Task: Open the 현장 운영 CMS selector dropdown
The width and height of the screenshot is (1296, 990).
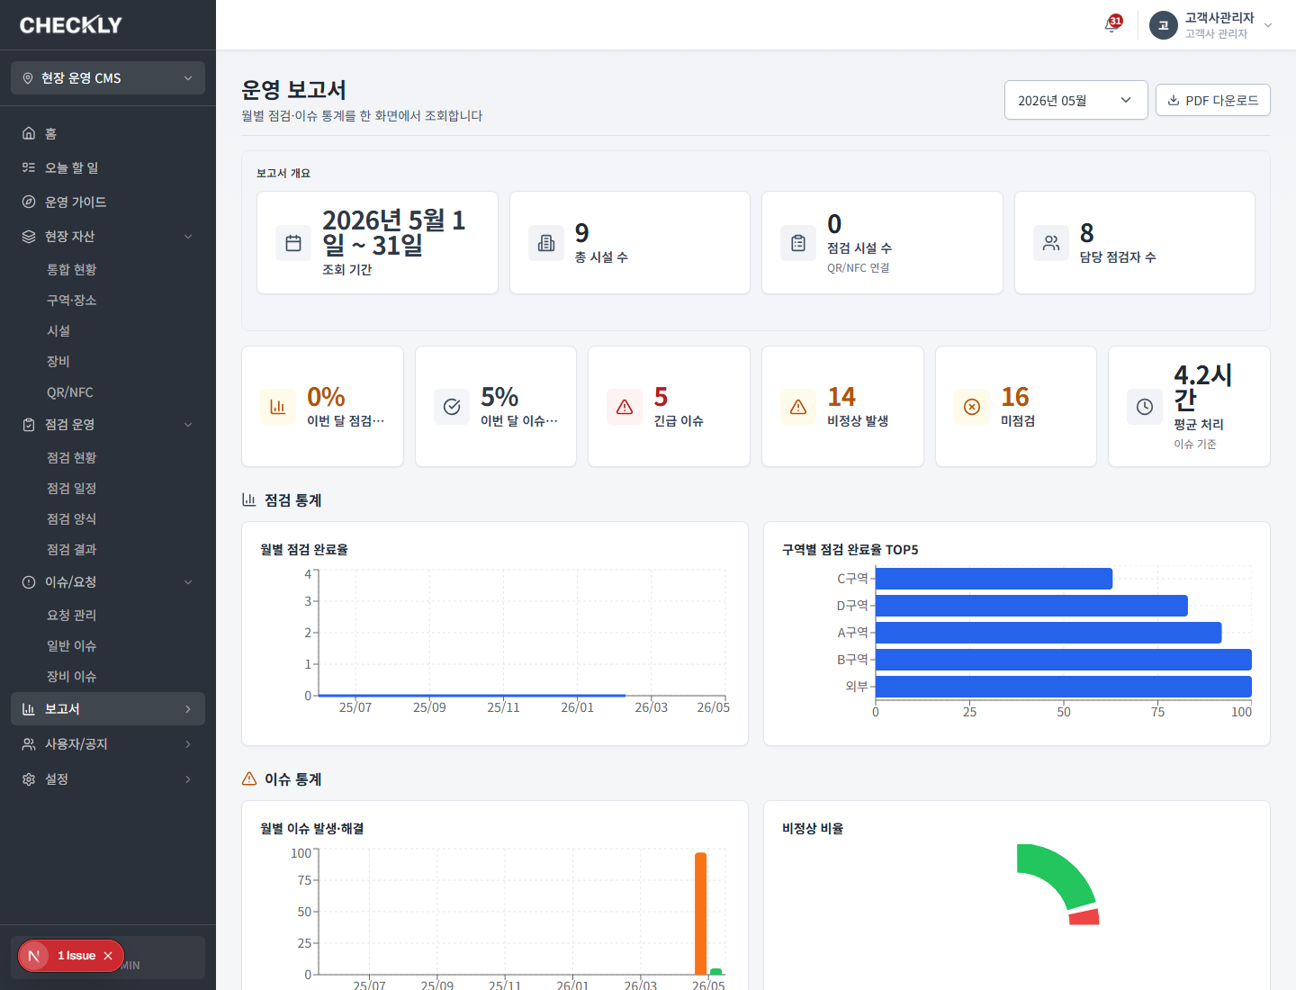Action: (x=108, y=78)
